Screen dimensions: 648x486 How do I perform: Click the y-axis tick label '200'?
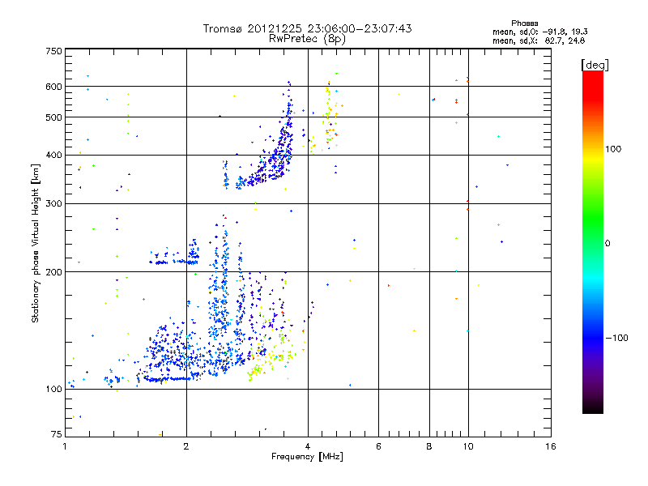[53, 272]
